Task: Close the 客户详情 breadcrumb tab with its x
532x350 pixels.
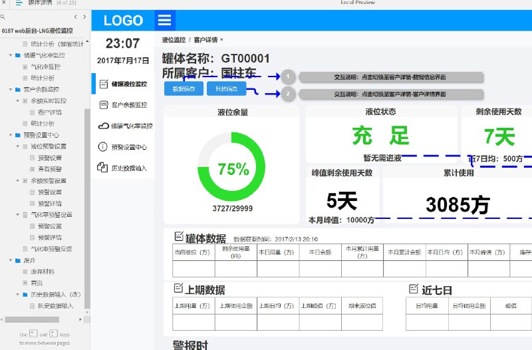Action: [x=221, y=40]
